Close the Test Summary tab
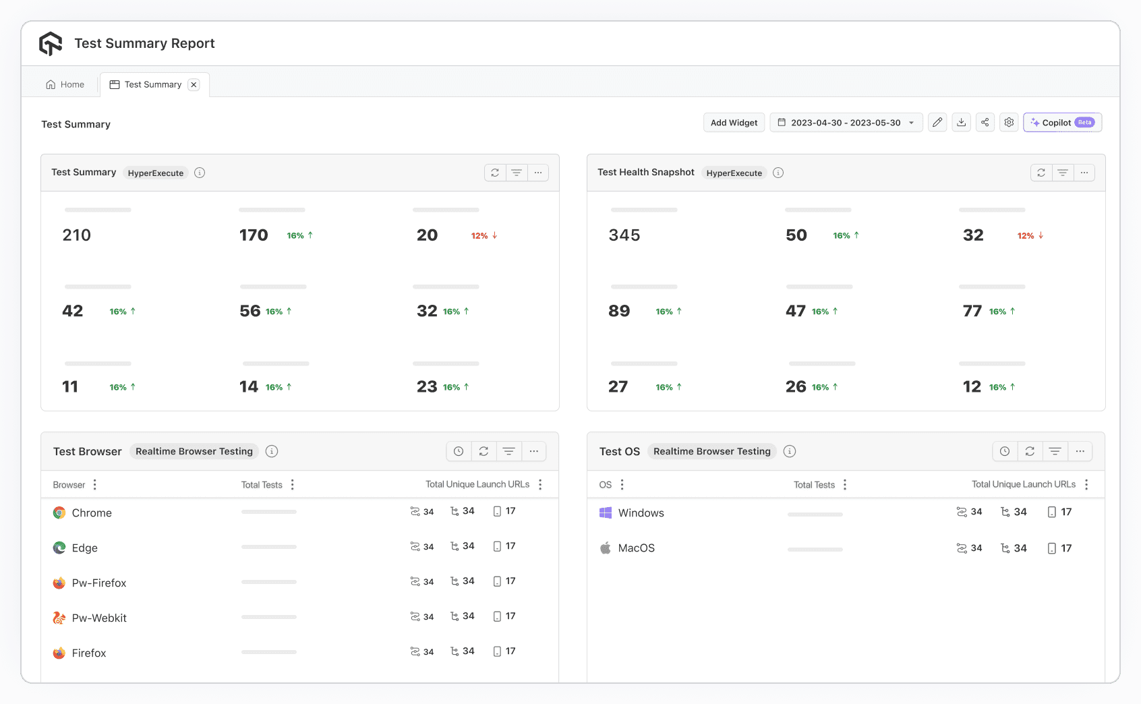This screenshot has width=1141, height=704. pyautogui.click(x=194, y=84)
